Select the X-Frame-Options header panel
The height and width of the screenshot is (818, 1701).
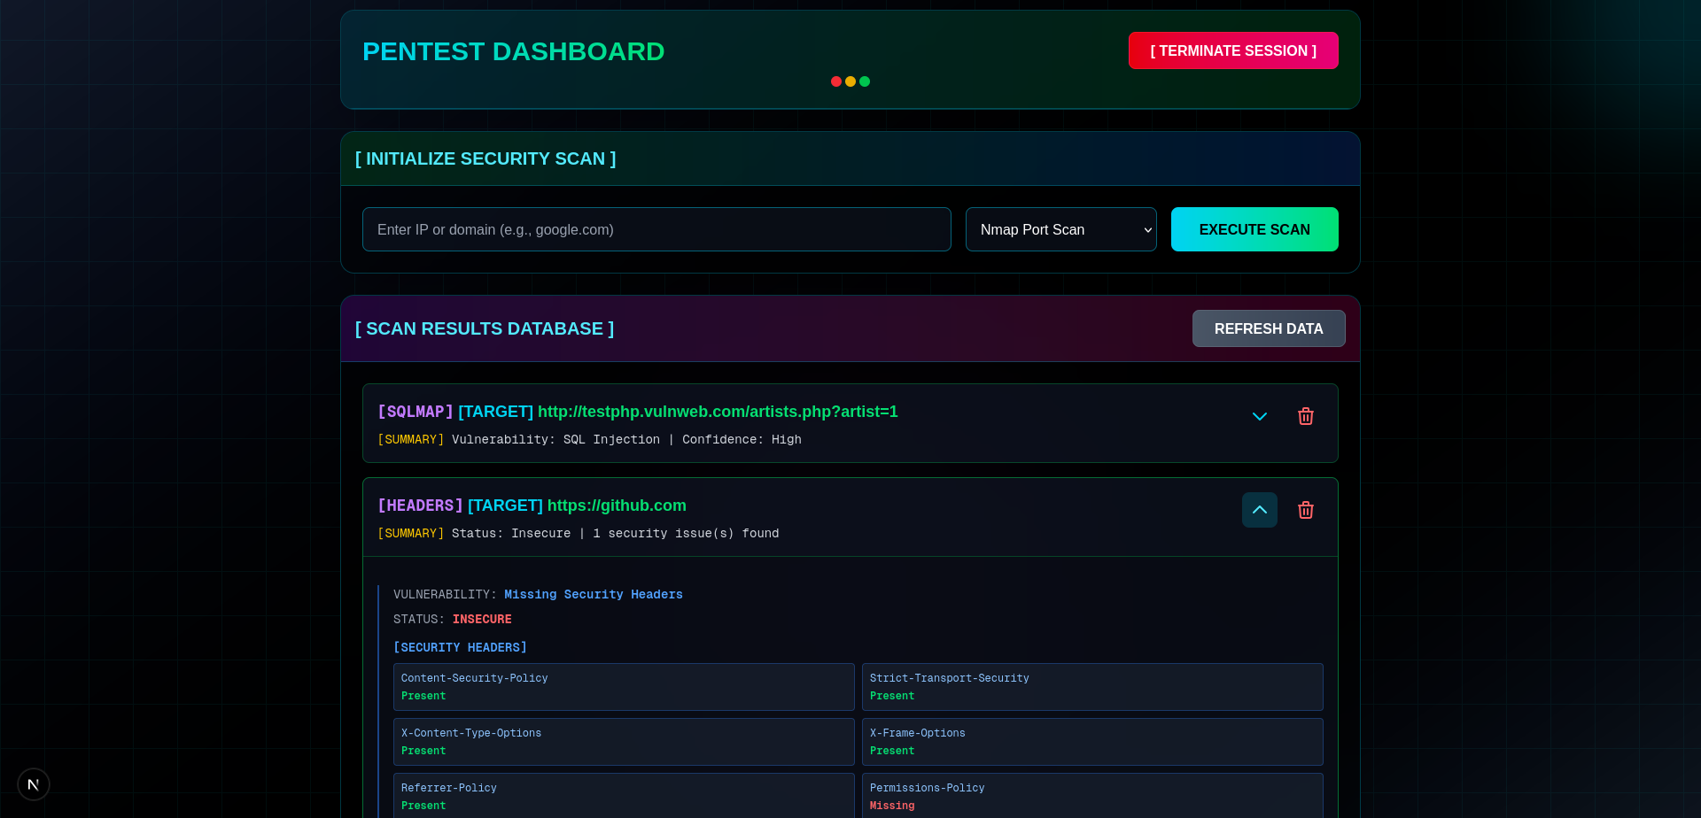click(x=1092, y=742)
